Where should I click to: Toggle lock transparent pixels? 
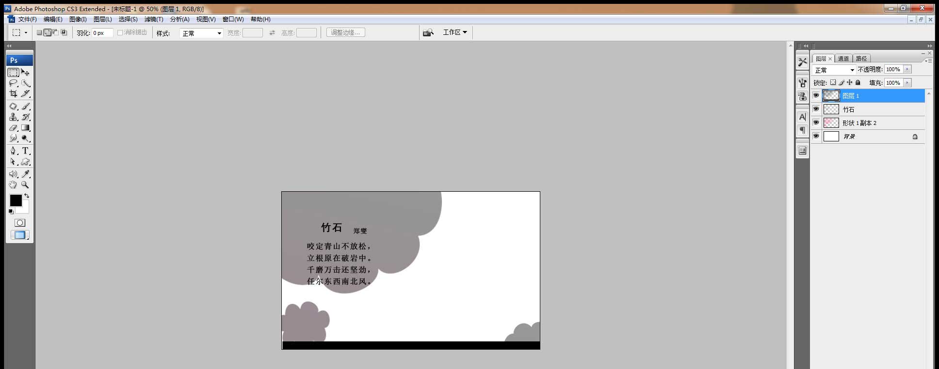click(x=833, y=82)
